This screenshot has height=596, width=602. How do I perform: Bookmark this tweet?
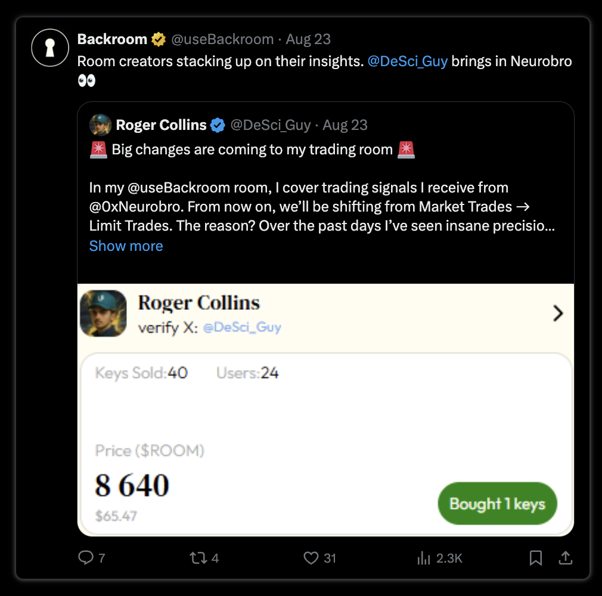(536, 558)
